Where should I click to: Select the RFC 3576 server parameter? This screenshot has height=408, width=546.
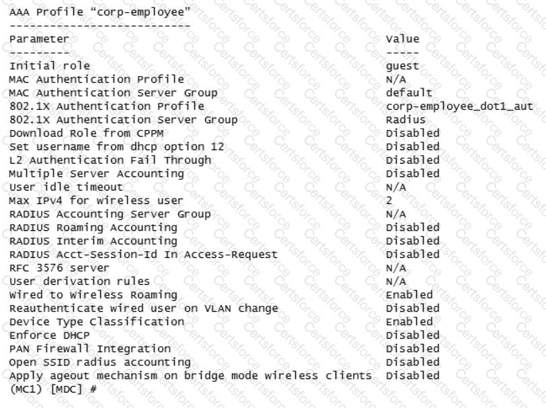point(59,268)
